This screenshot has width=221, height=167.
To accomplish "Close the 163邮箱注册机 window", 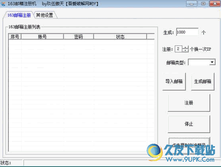I will pyautogui.click(x=215, y=4).
